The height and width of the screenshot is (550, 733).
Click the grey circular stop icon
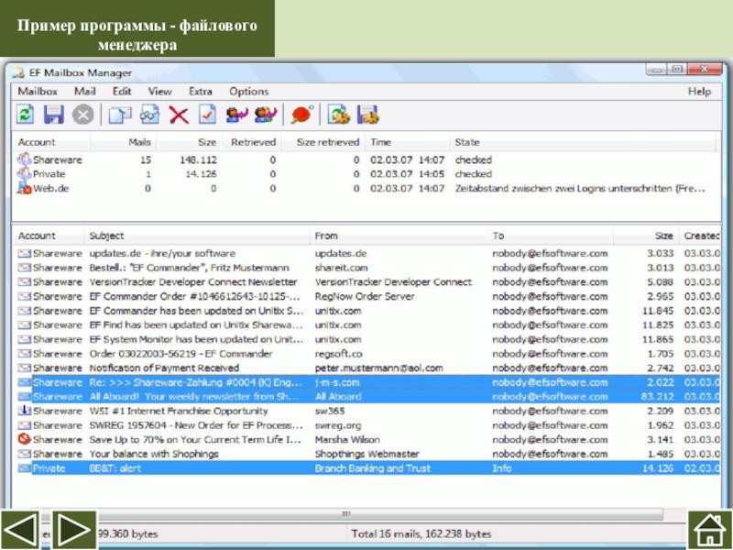[82, 115]
